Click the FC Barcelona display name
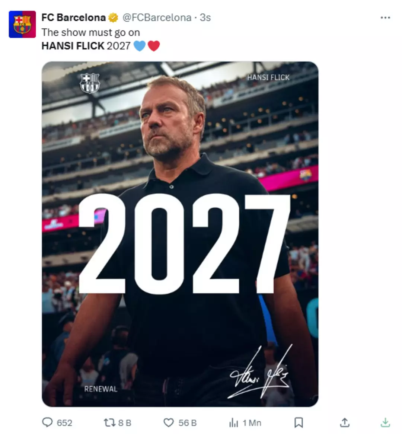 coord(73,17)
